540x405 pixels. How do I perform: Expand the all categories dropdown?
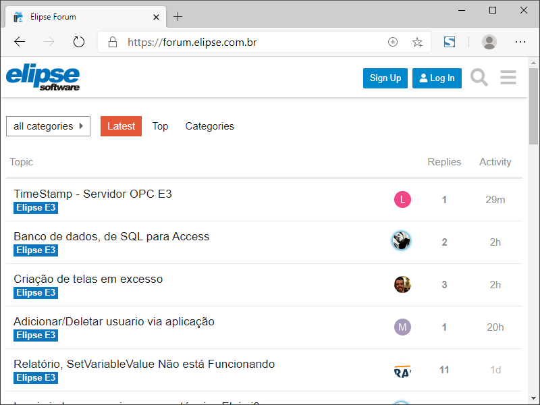(x=48, y=126)
